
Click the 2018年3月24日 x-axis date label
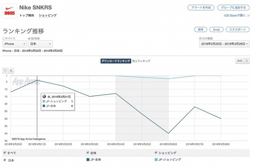coord(116,144)
